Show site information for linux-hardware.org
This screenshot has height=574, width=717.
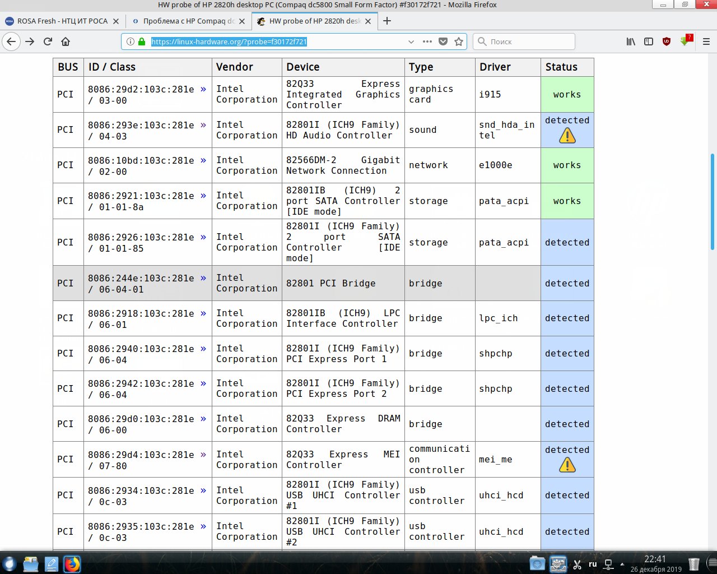[131, 41]
